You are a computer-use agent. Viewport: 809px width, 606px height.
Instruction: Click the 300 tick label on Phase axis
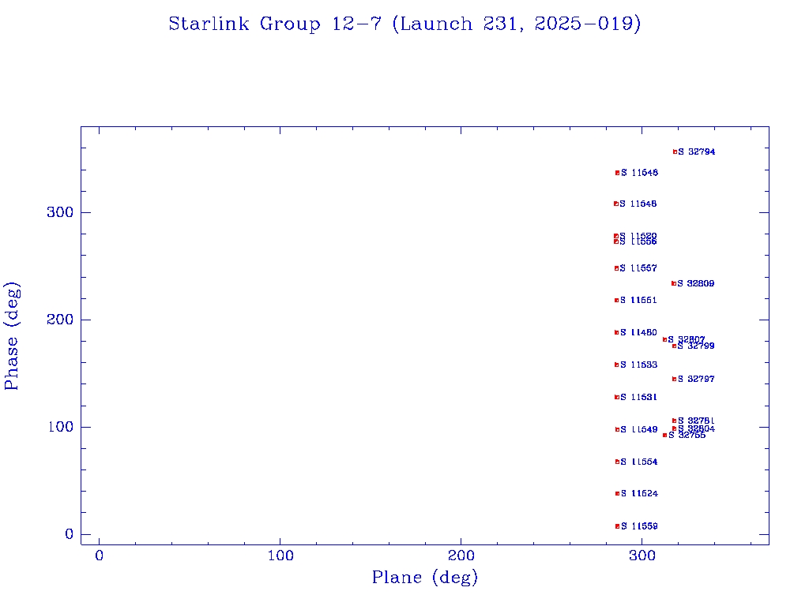point(60,212)
